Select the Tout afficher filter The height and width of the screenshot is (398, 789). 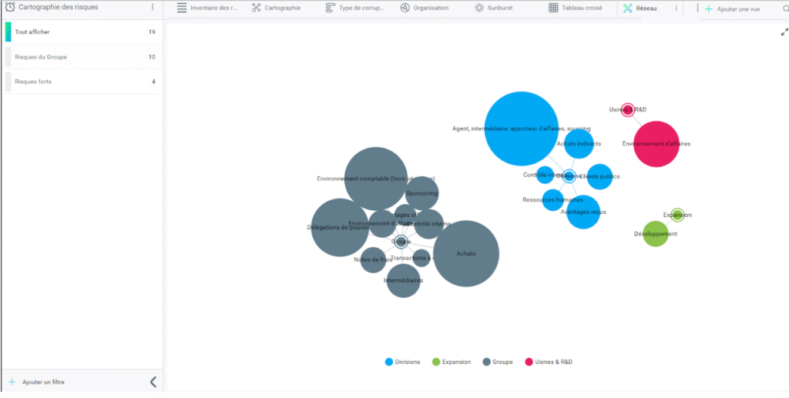tap(82, 32)
